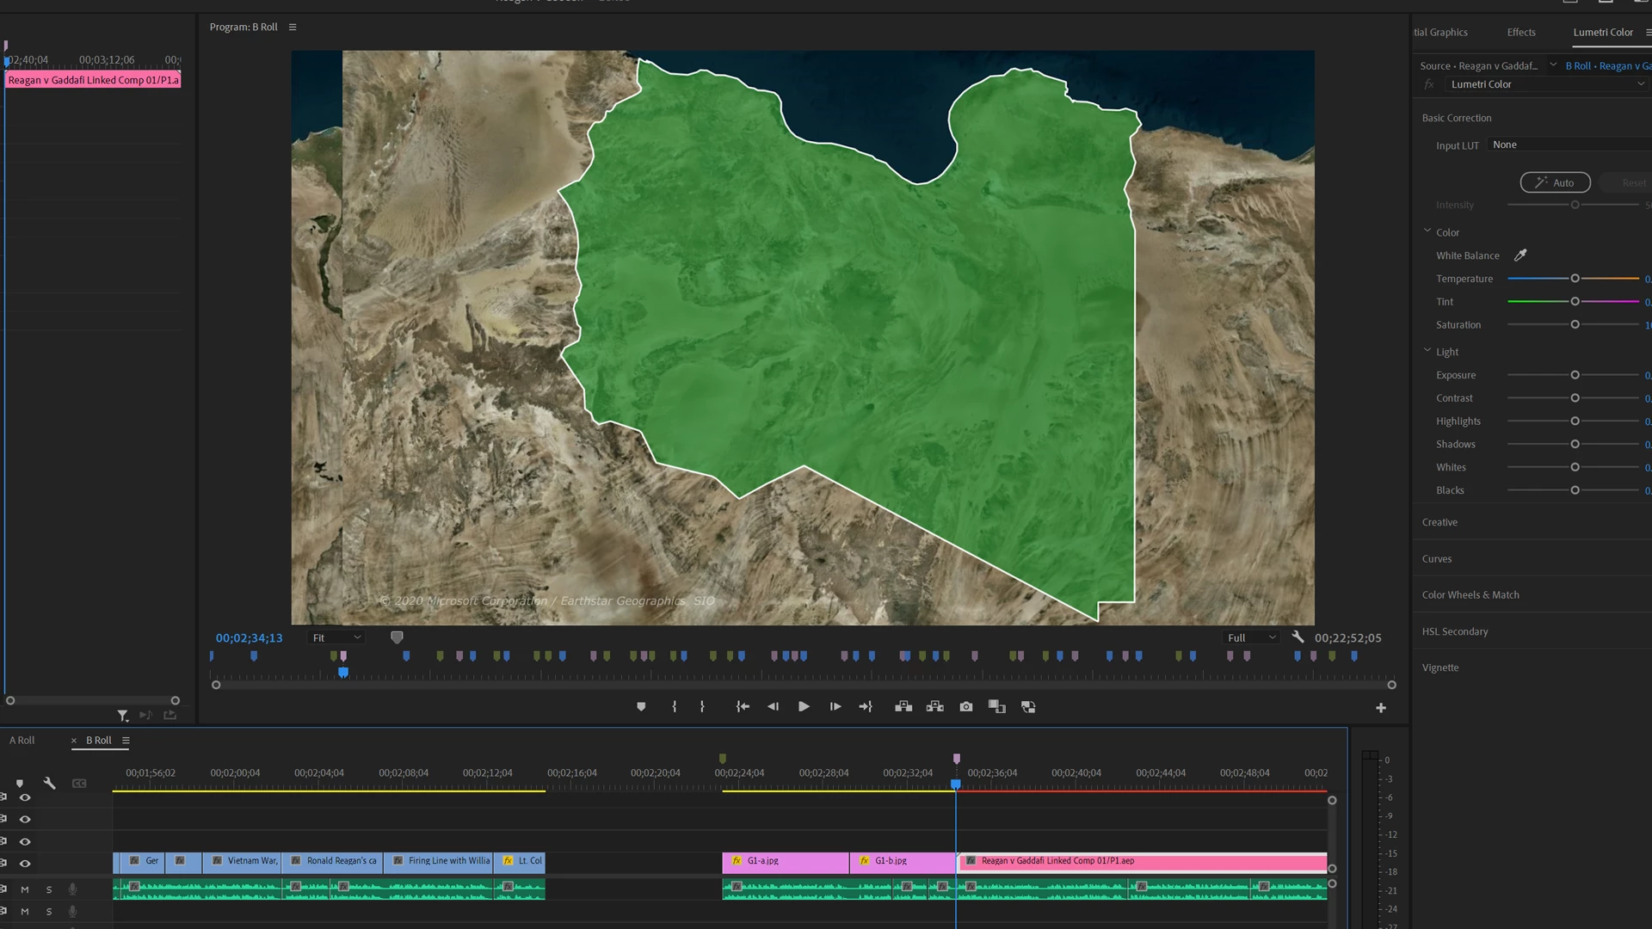Play the program monitor sequence

(x=804, y=707)
